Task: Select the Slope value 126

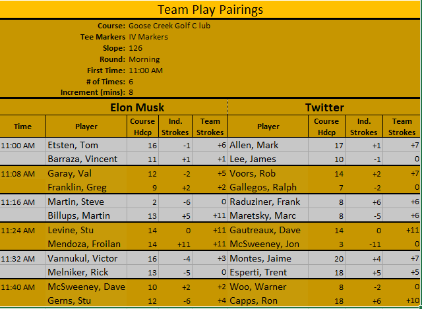Action: click(136, 48)
